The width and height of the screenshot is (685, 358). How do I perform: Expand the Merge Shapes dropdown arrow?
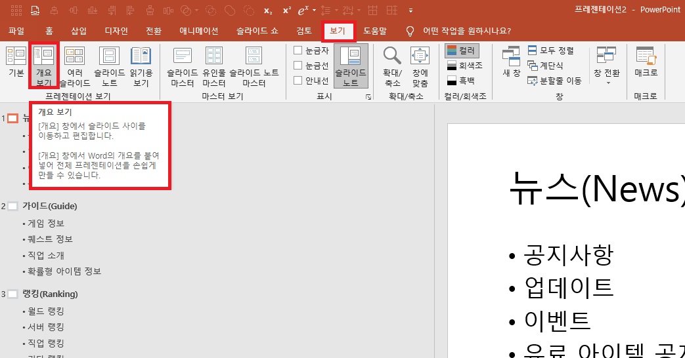point(196,10)
